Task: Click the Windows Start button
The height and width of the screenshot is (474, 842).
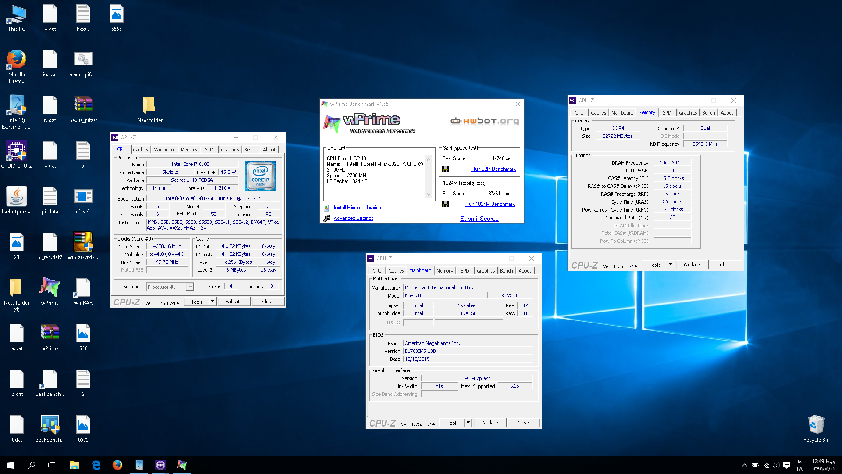Action: click(x=11, y=465)
